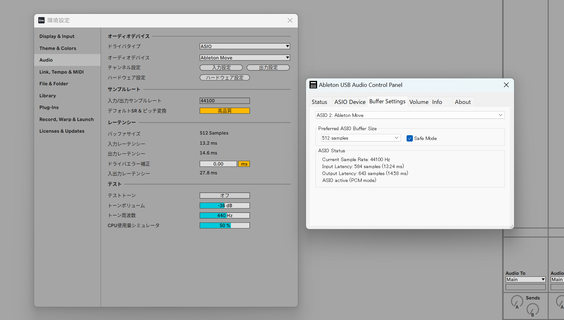Click the Output Latency: 643 samples line
The image size is (564, 320).
[365, 173]
